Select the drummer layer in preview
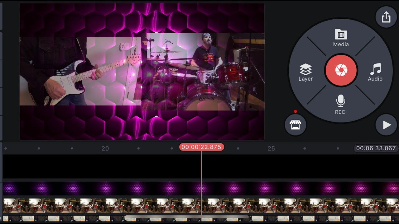Viewport: 399px width, 224px height. [203, 72]
